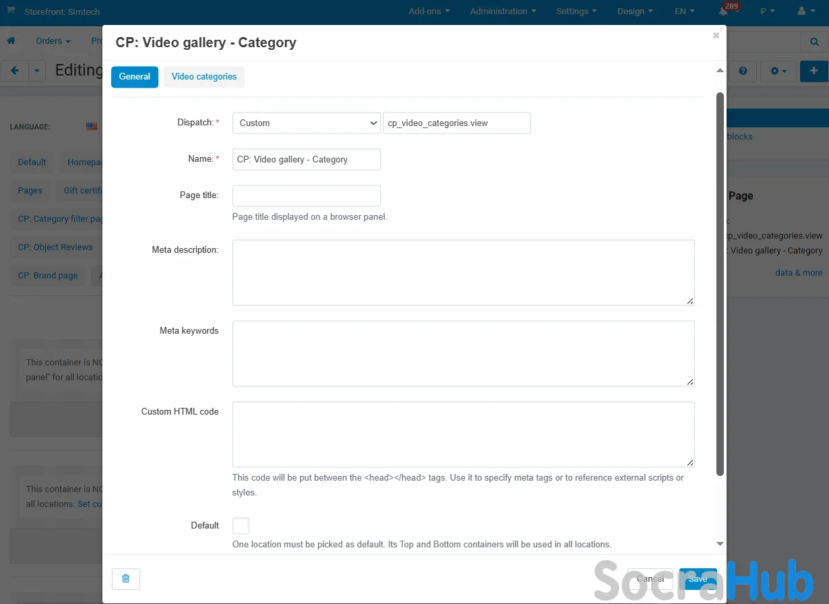Viewport: 829px width, 604px height.
Task: Expand the Add-ons menu
Action: (x=429, y=11)
